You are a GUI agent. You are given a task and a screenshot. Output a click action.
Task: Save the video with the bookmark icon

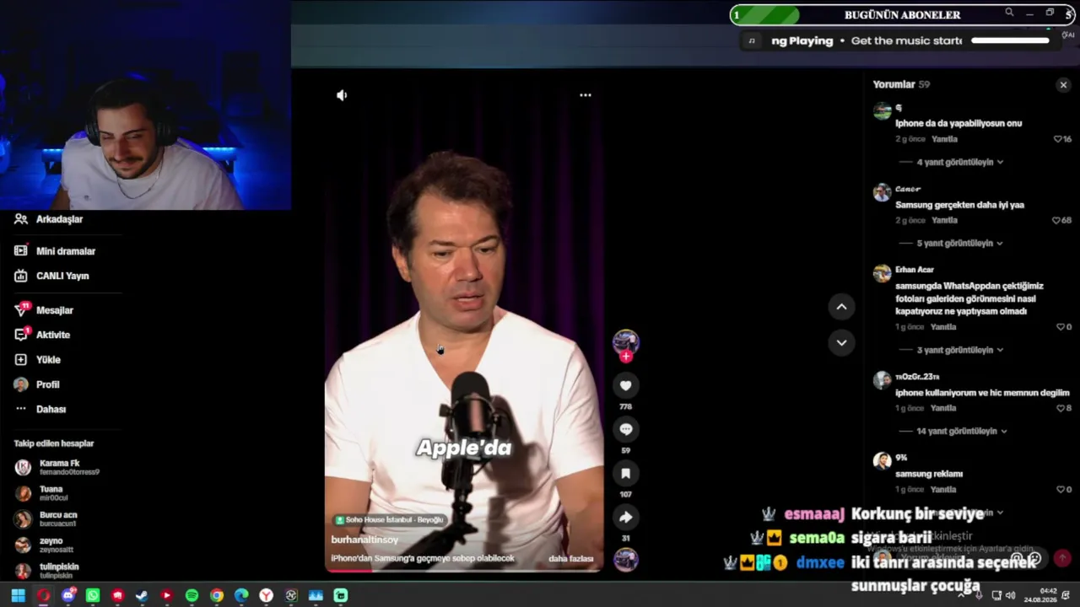(625, 473)
